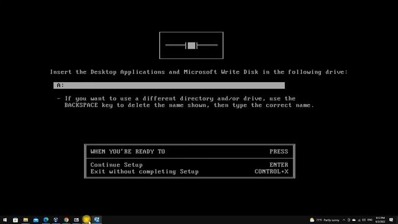The image size is (398, 224).
Task: Click the A: drive path input field
Action: pyautogui.click(x=169, y=85)
